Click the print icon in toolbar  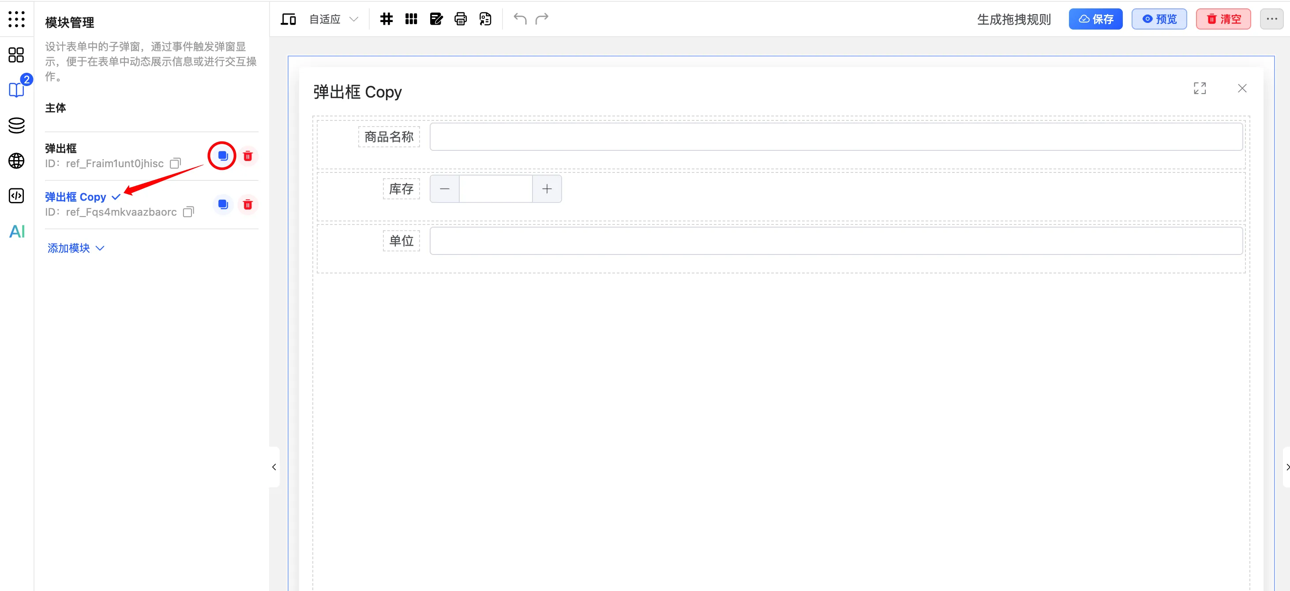(x=460, y=19)
